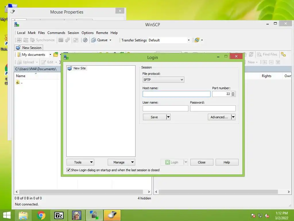Click the parent directory '..' entry
Viewport: 294px width, 221px height.
point(20,82)
